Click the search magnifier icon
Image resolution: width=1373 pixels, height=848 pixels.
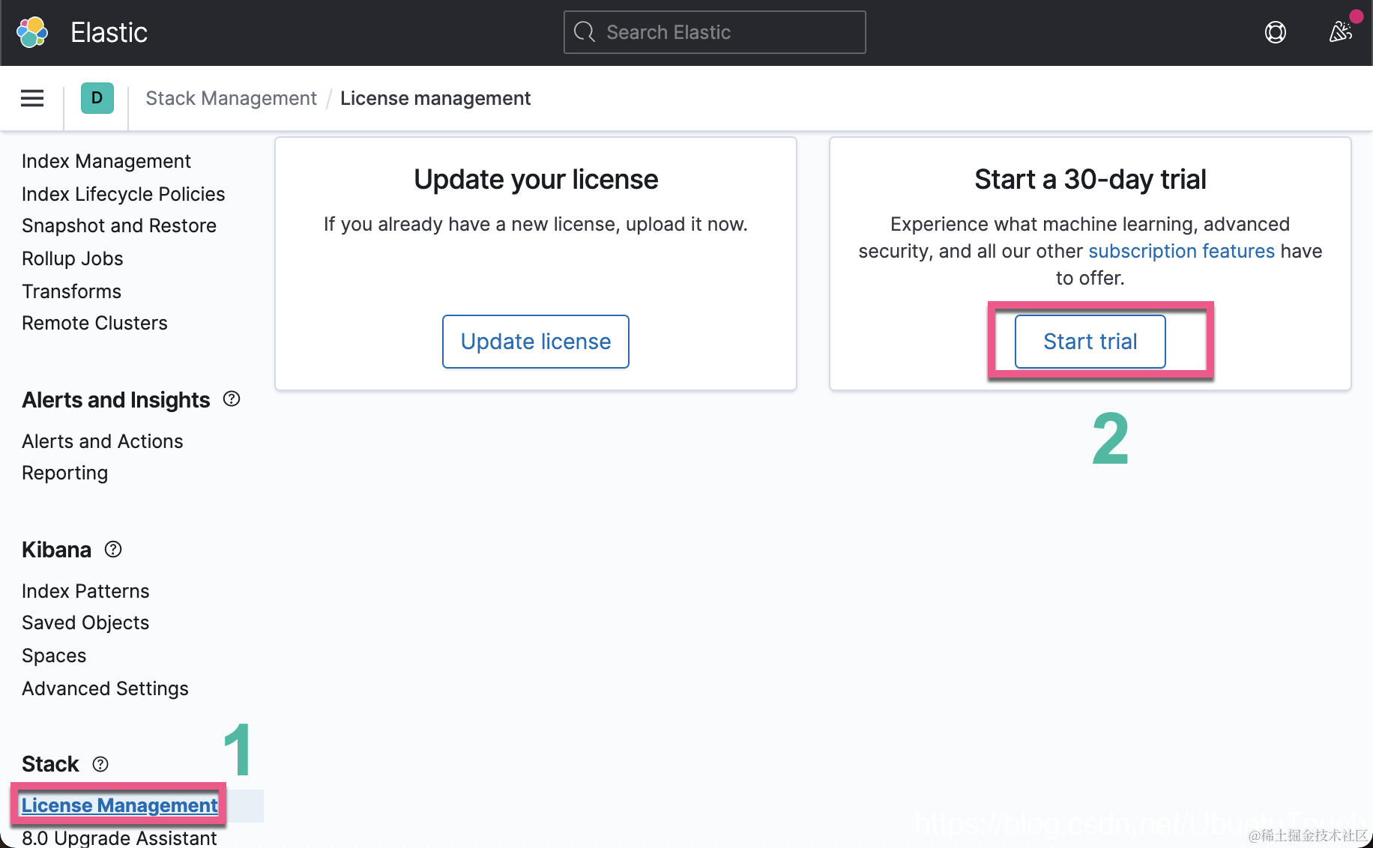pyautogui.click(x=585, y=32)
